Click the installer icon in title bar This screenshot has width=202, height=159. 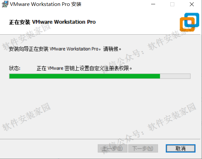[5, 4]
